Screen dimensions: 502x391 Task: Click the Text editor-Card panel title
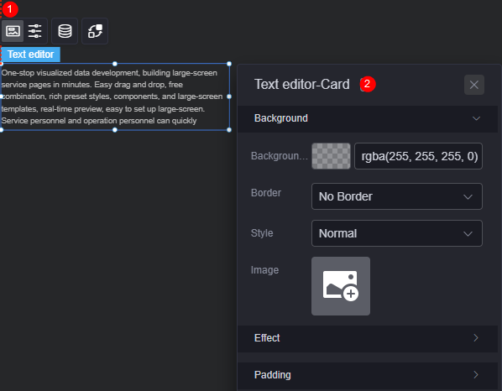[302, 85]
